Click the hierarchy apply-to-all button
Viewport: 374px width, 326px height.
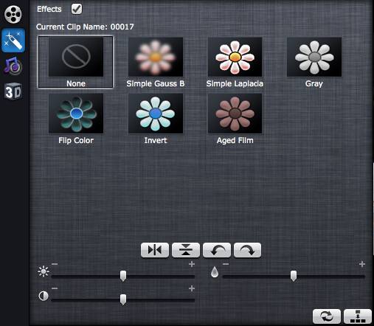pos(358,316)
